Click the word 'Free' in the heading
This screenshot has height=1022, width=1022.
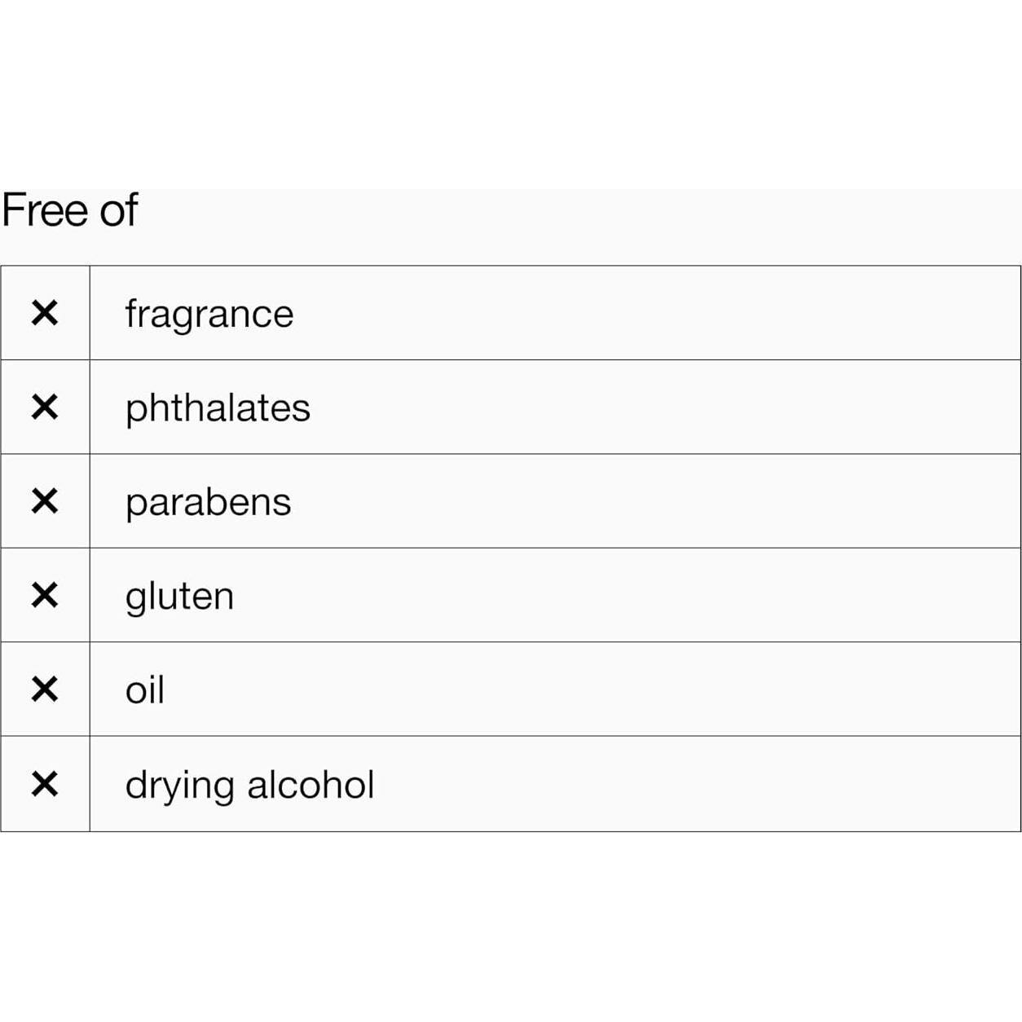(46, 210)
